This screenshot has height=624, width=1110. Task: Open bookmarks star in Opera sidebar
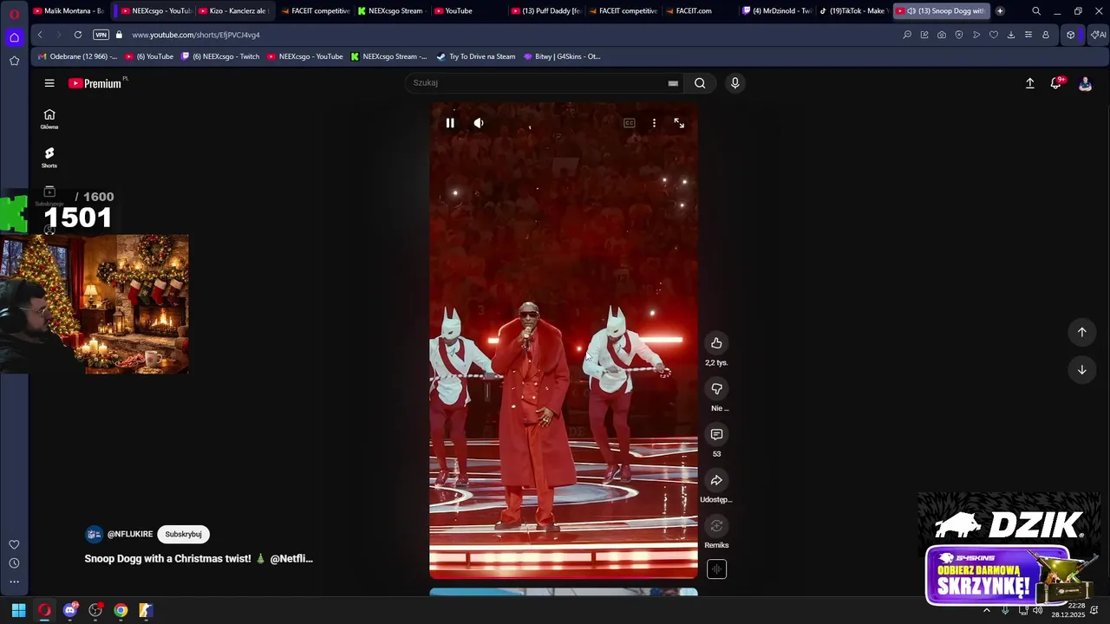pyautogui.click(x=14, y=61)
